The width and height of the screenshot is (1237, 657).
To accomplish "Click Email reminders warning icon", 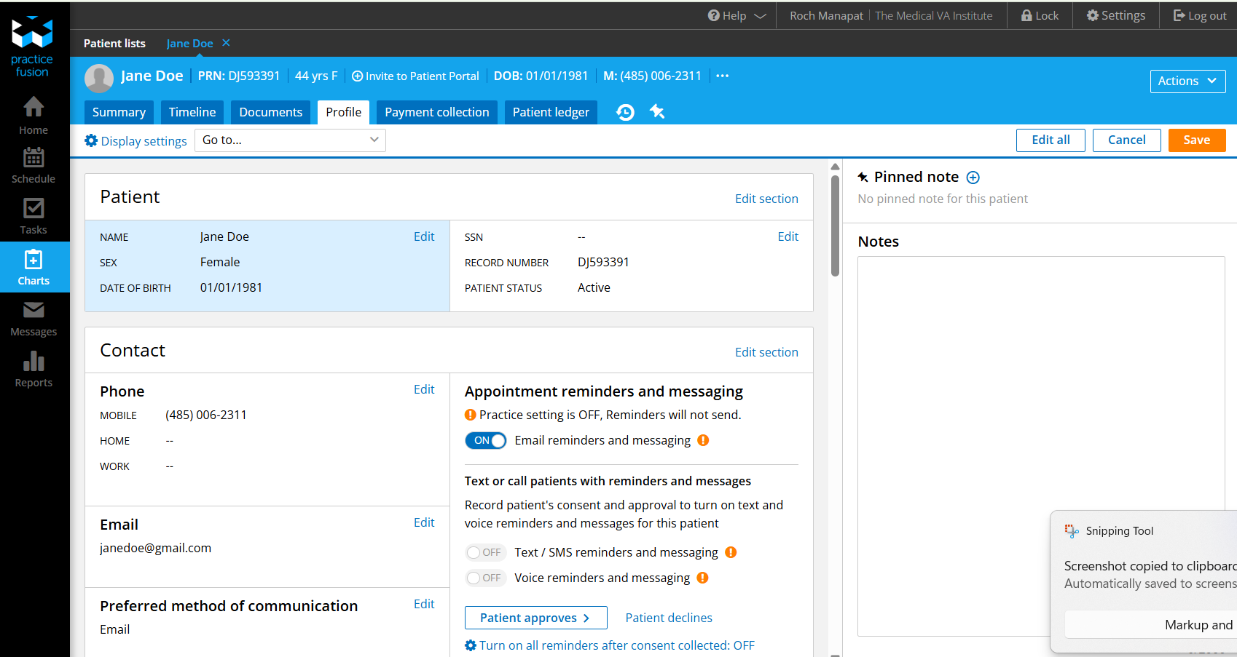I will (703, 440).
